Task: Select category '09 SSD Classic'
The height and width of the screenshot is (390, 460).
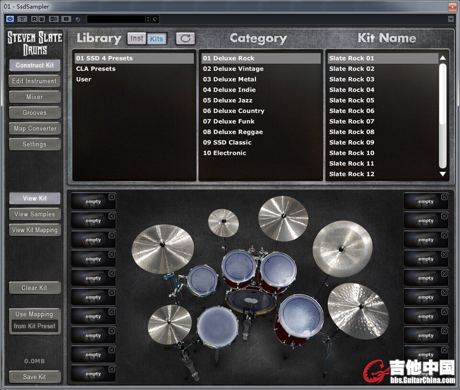Action: click(261, 142)
